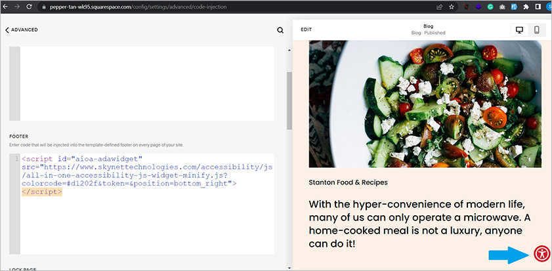
Task: Switch to mobile preview view
Action: click(537, 30)
